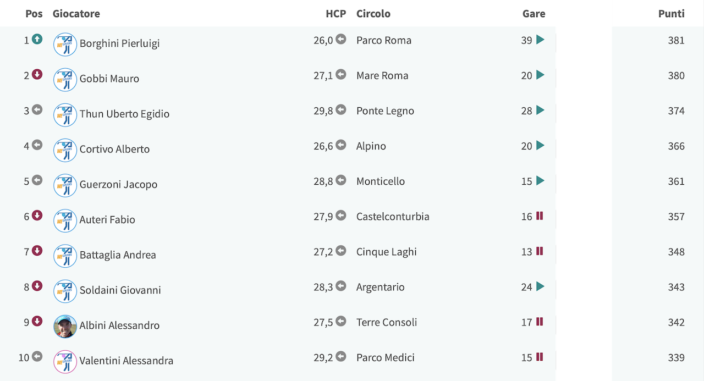The width and height of the screenshot is (704, 381).
Task: Click the grey position arrow for Cortivo Alberto
Action: coord(37,145)
